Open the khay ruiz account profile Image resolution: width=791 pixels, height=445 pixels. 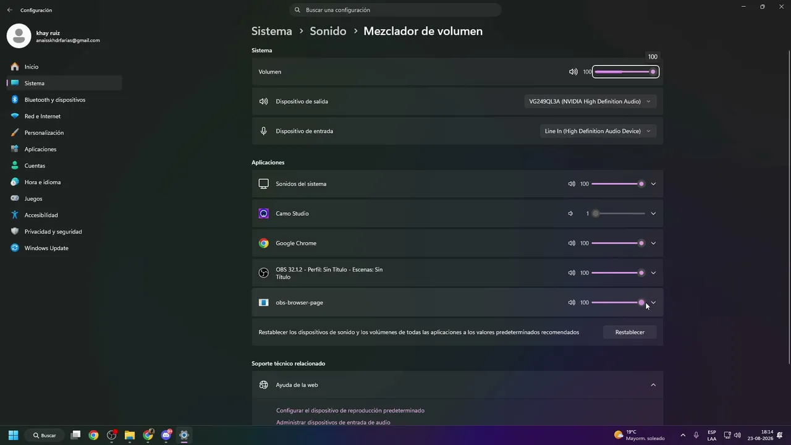[53, 36]
